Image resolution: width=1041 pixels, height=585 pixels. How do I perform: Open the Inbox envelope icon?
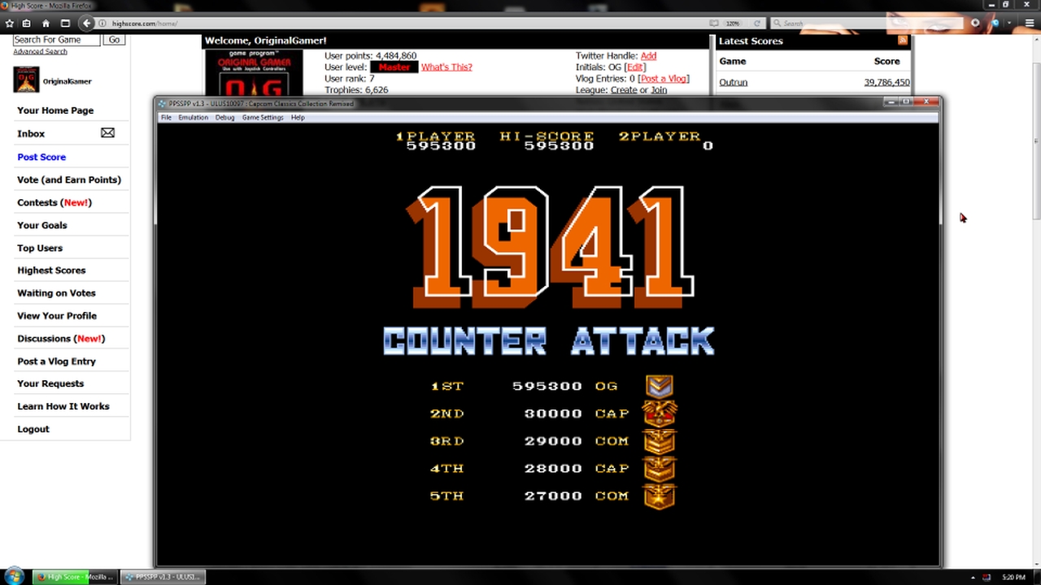(x=107, y=133)
